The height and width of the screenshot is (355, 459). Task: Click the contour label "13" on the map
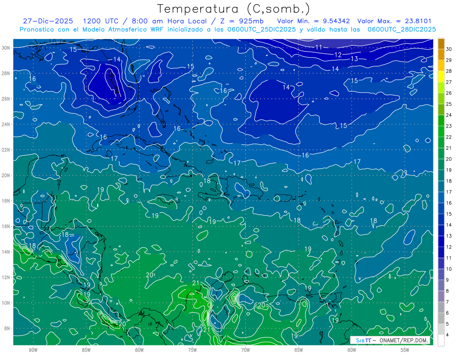tap(354, 59)
